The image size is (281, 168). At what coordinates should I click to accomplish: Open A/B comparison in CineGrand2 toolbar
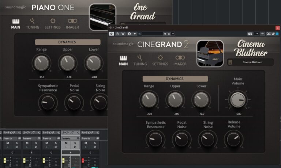[129, 34]
